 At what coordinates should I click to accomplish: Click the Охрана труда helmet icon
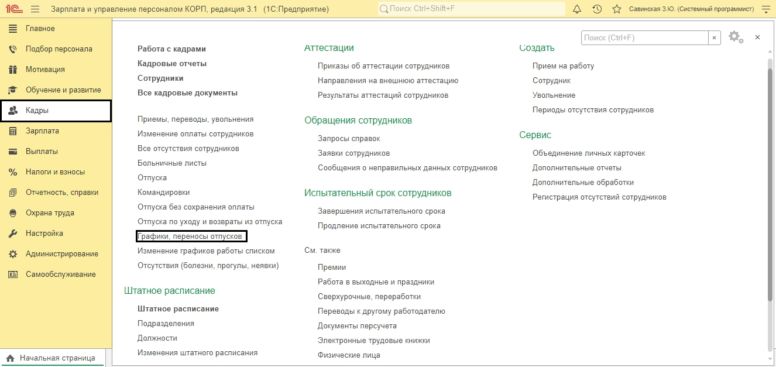pyautogui.click(x=13, y=213)
